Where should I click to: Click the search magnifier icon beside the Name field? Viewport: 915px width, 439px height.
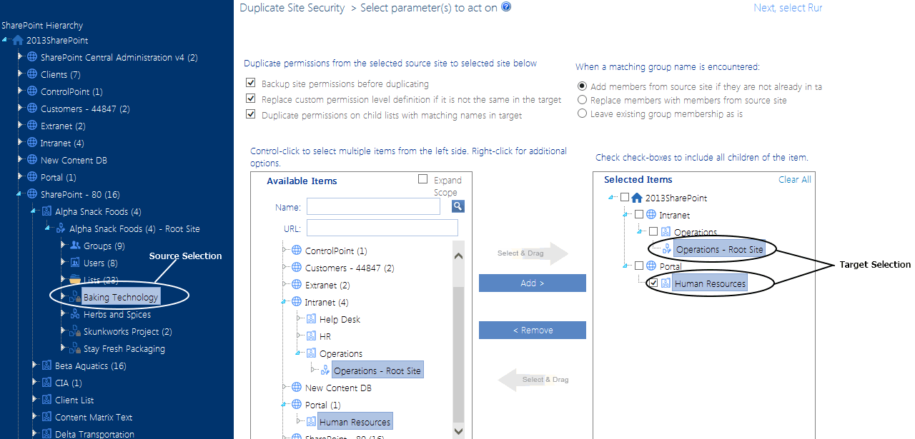[x=457, y=206]
